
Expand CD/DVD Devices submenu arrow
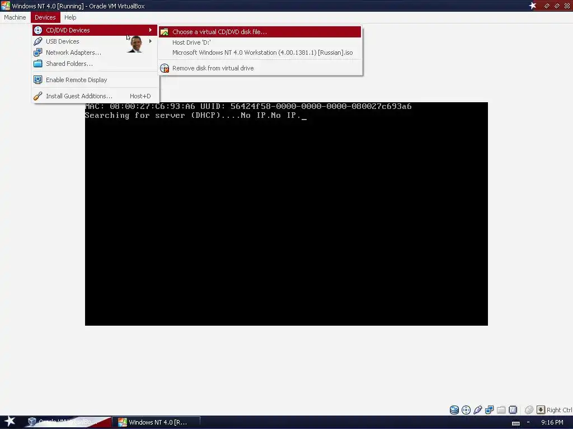click(150, 30)
